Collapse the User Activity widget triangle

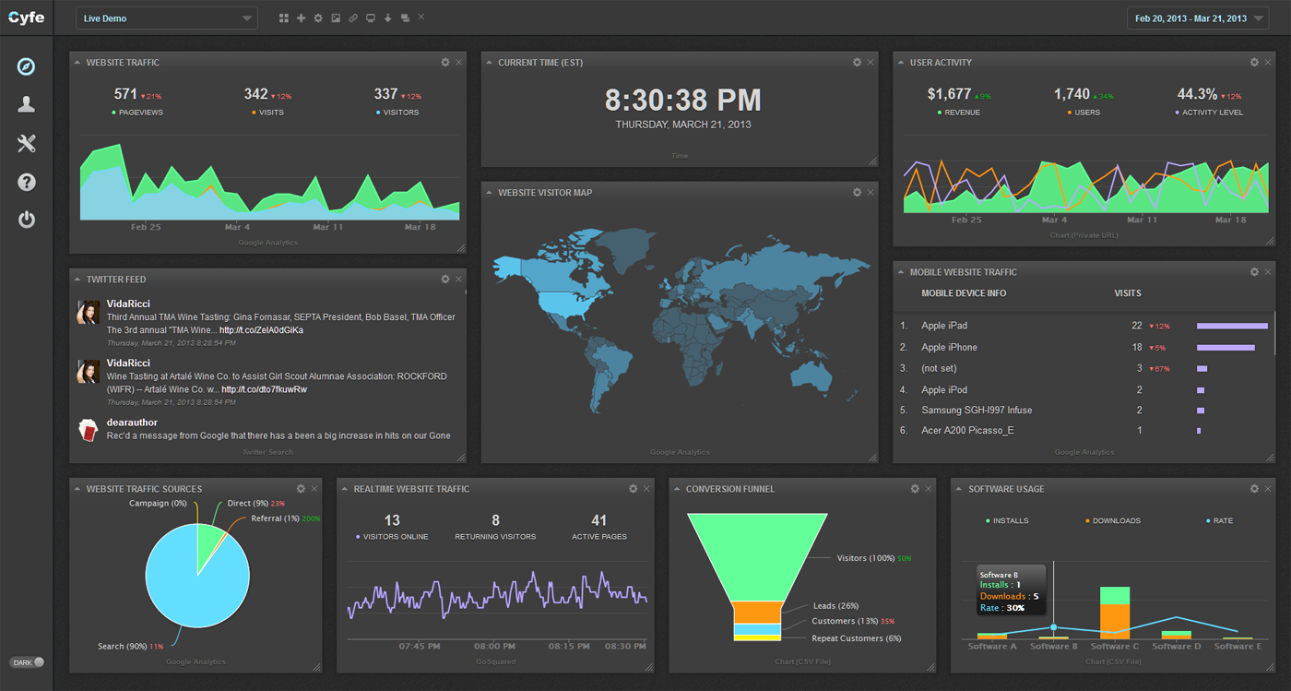901,63
